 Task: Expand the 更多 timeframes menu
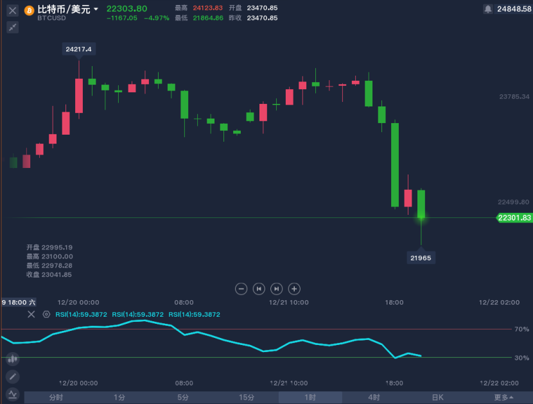tap(503, 397)
